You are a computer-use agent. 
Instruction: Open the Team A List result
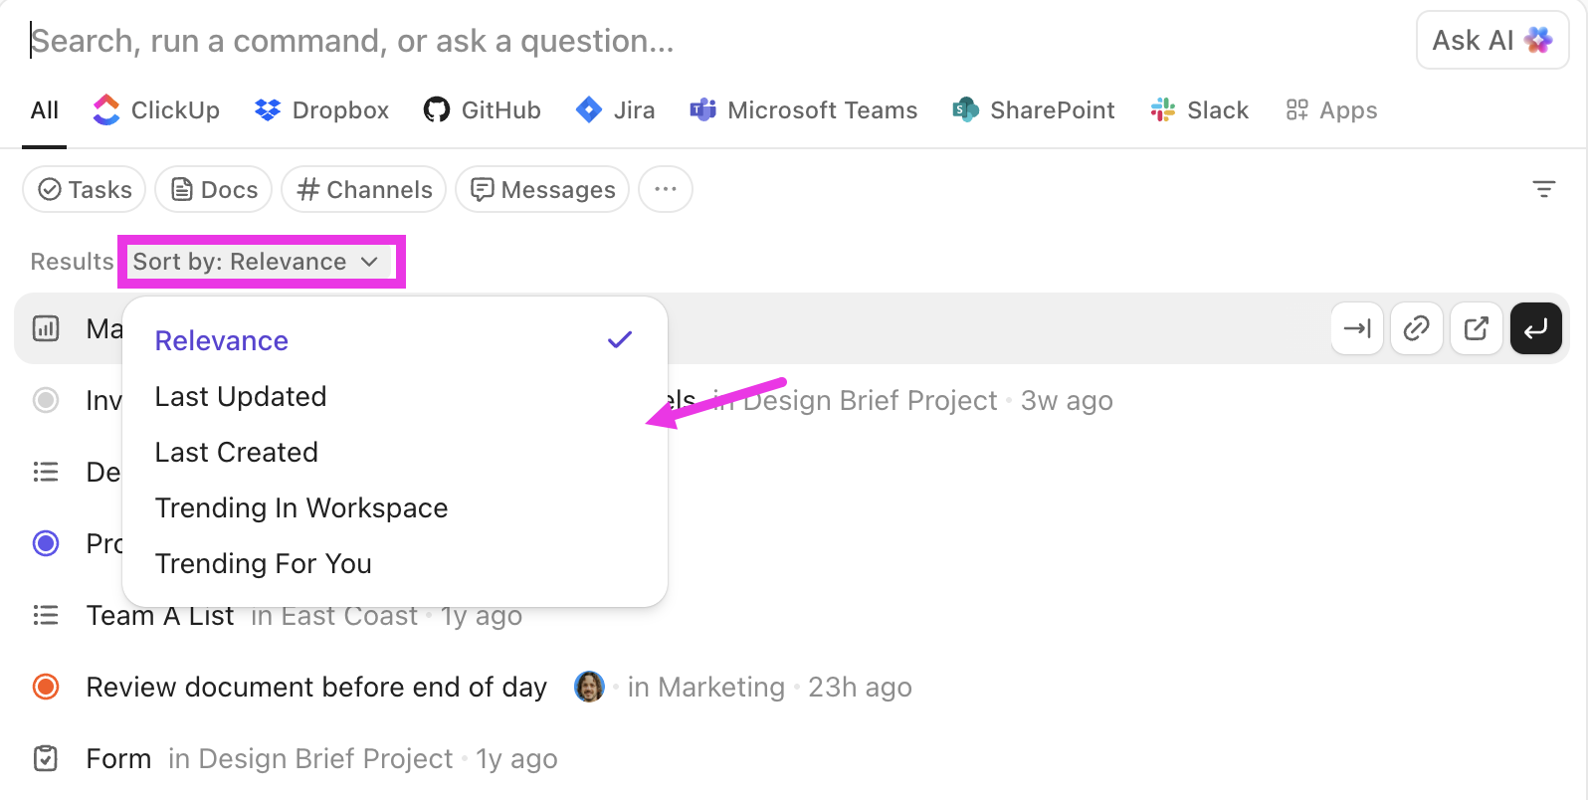(x=160, y=616)
